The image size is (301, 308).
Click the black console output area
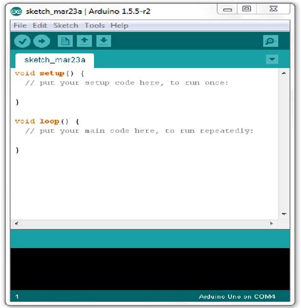(150, 269)
